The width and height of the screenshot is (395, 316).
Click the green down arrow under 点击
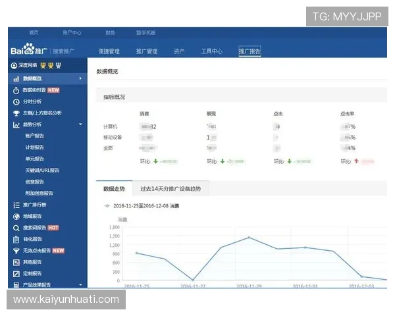[290, 161]
